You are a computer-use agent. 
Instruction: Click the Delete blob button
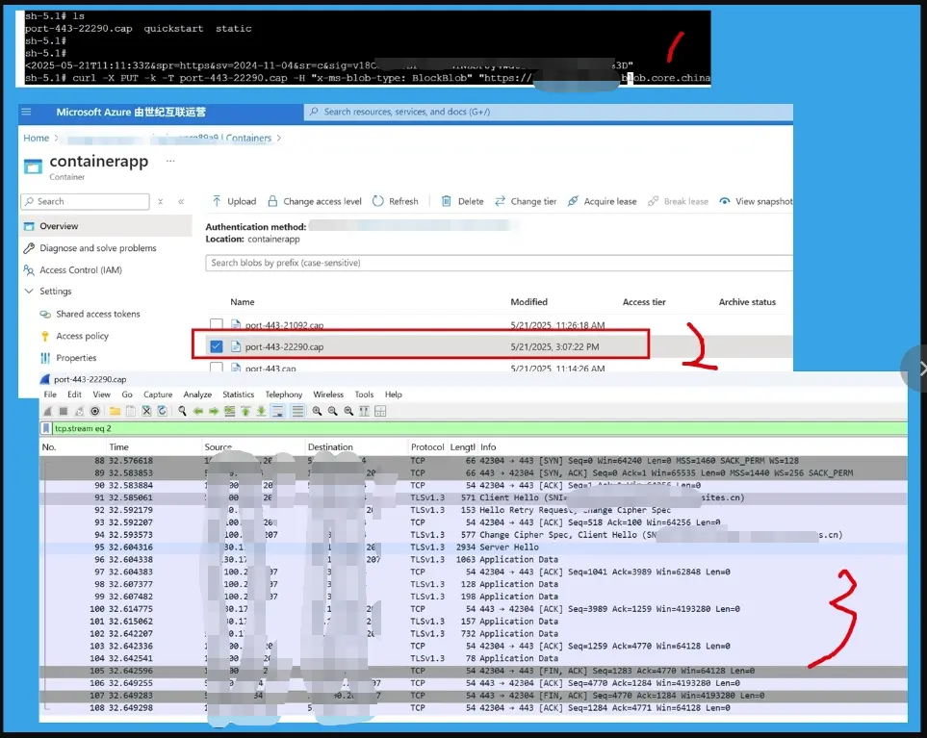[x=463, y=201]
